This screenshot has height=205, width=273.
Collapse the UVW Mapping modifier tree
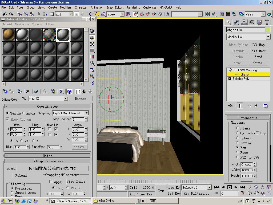(235, 70)
